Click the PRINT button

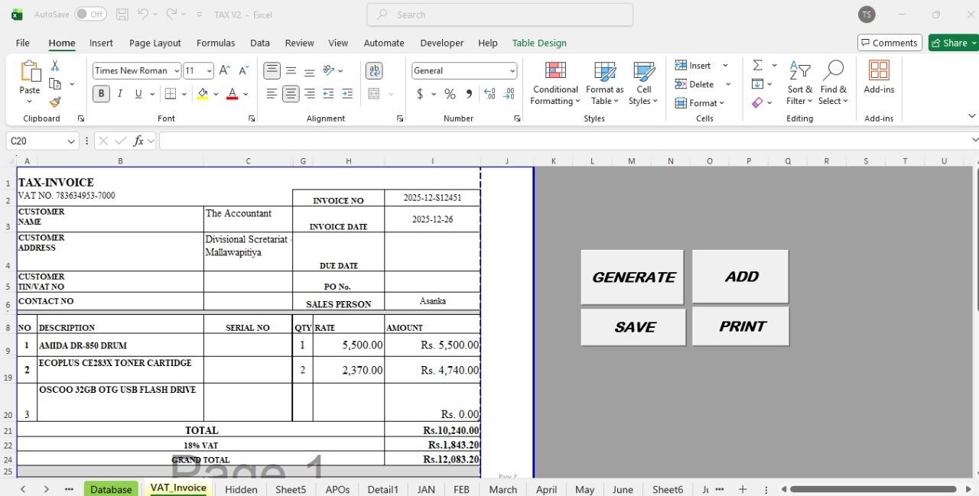(x=741, y=326)
